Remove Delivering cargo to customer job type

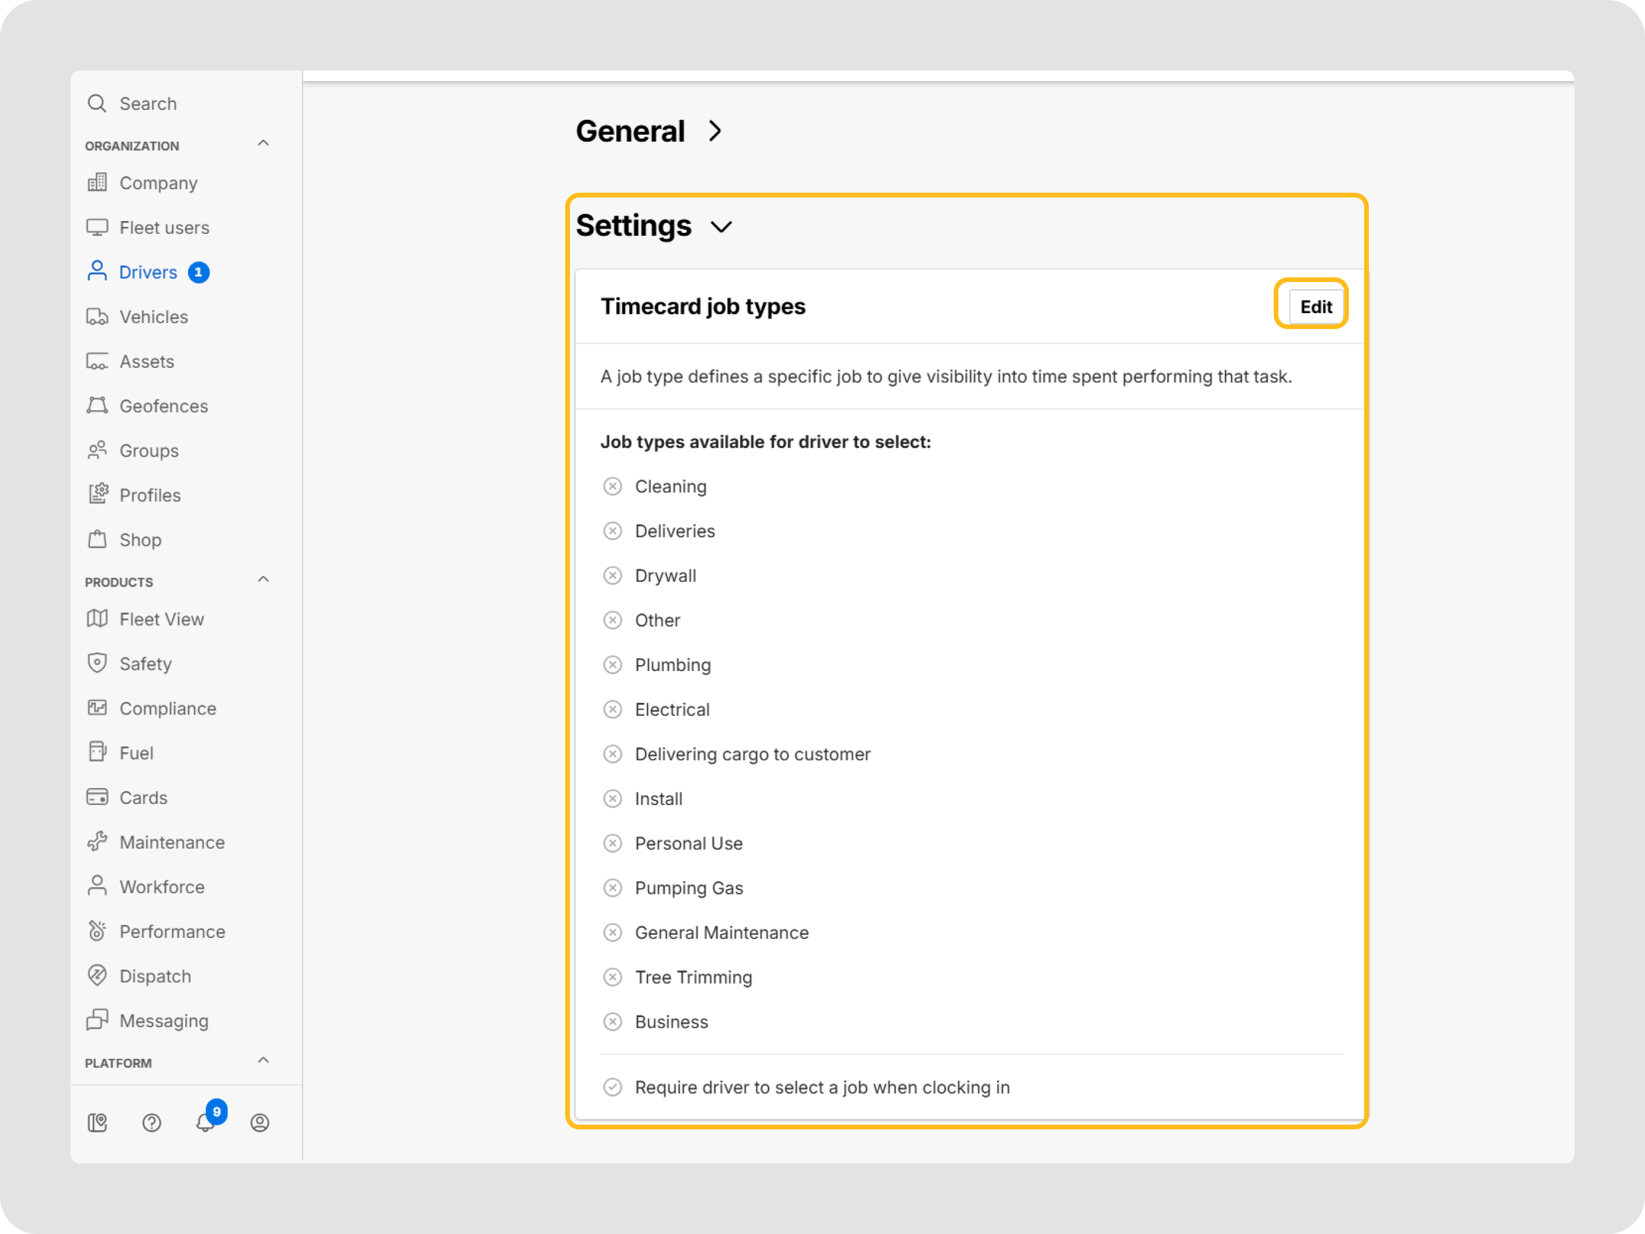(x=612, y=755)
